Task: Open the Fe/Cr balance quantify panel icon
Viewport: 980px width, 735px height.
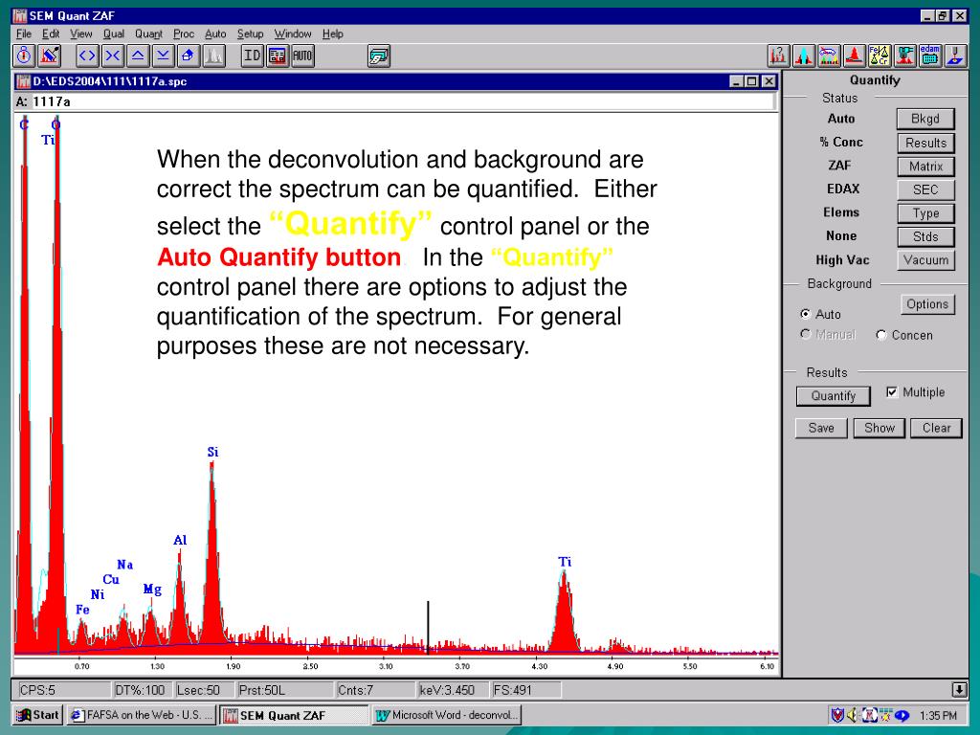Action: pyautogui.click(x=880, y=56)
